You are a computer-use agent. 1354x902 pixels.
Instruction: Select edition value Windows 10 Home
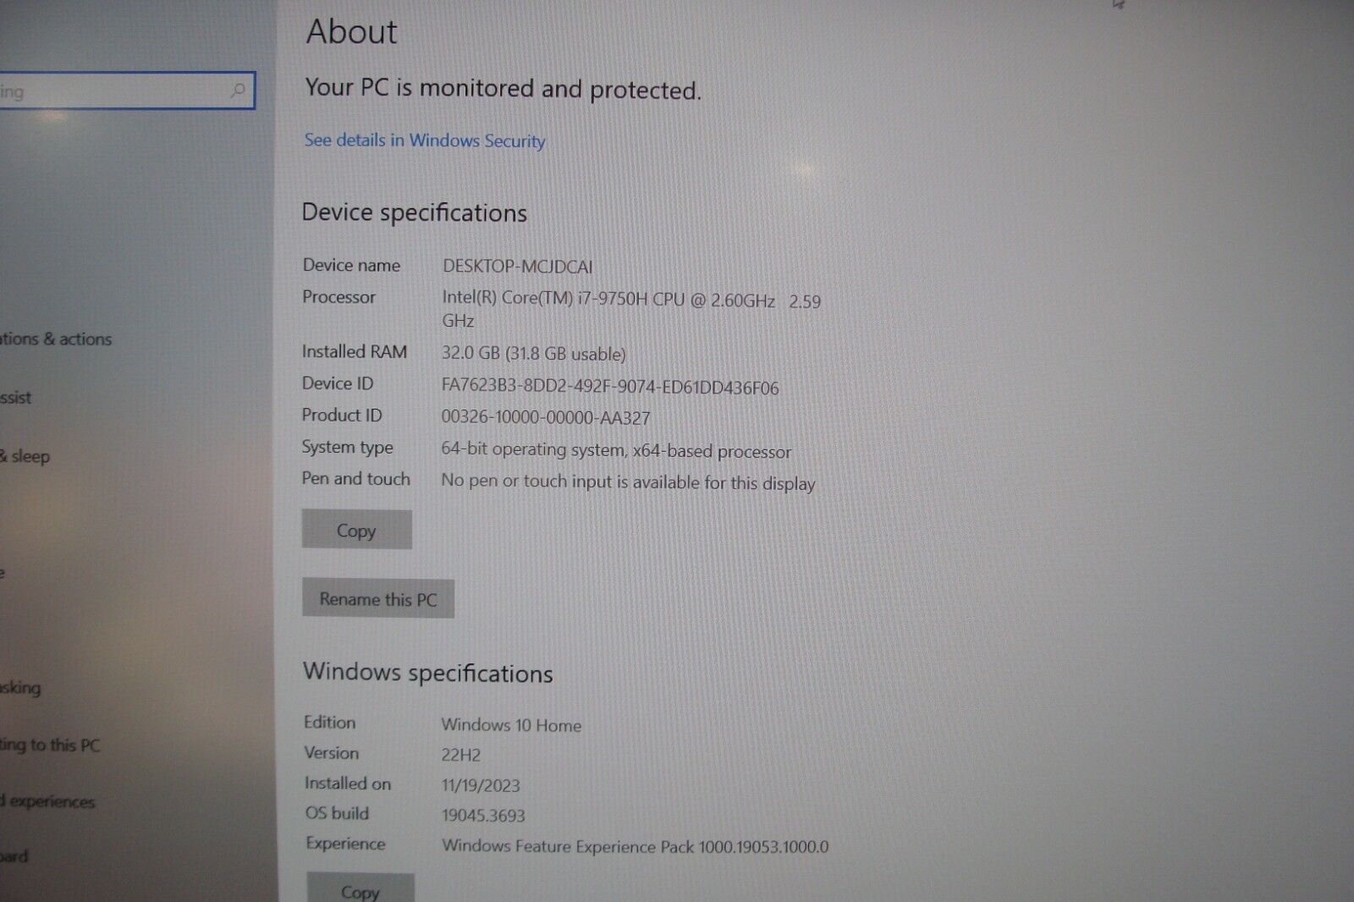511,725
